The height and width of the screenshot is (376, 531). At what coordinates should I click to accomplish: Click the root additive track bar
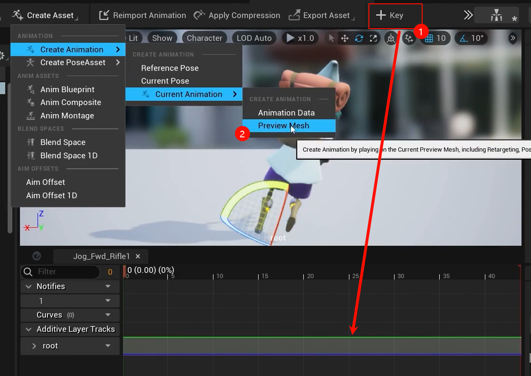coord(322,346)
